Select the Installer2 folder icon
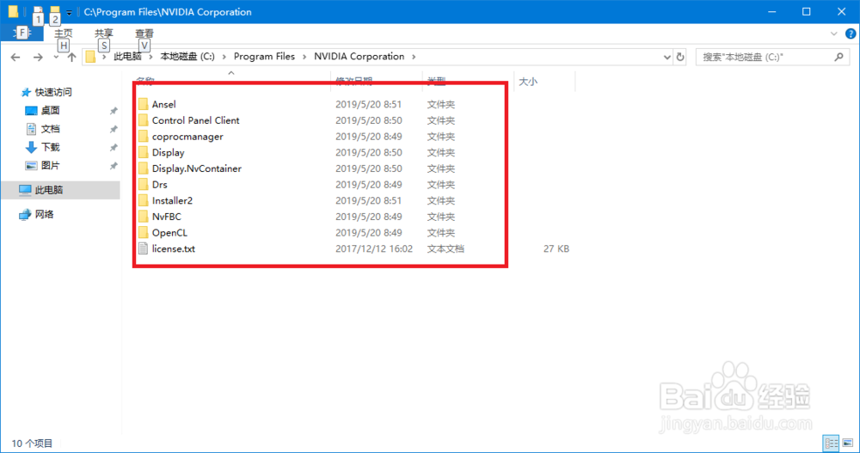The height and width of the screenshot is (453, 860). [143, 200]
